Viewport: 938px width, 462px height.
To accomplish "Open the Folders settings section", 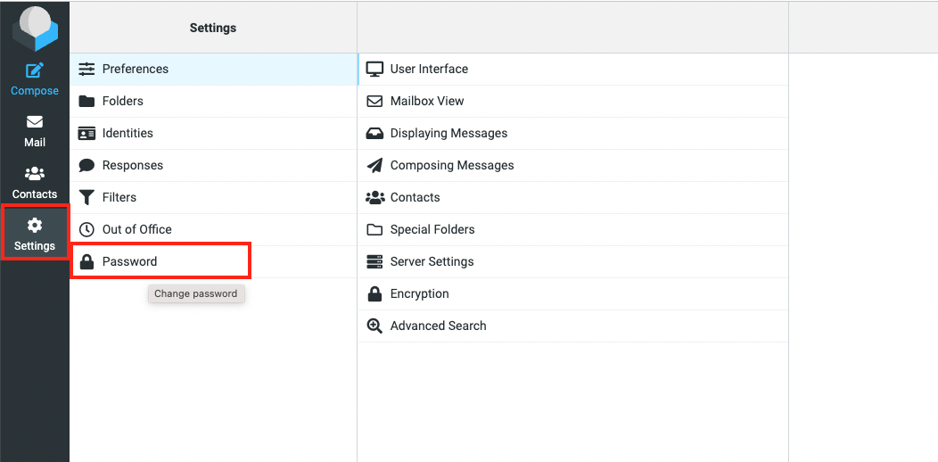I will (122, 101).
